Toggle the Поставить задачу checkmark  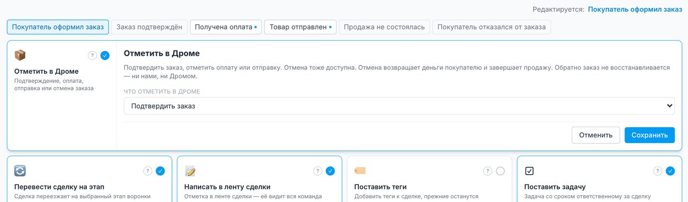pyautogui.click(x=671, y=171)
